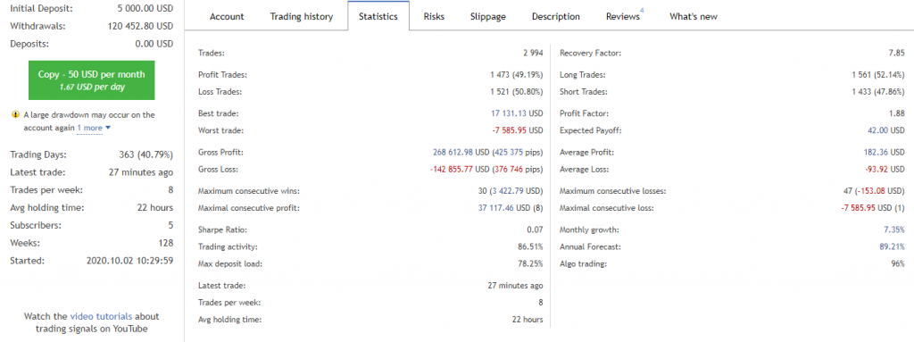This screenshot has width=914, height=342.
Task: Click the Avg holding time label in sidebar
Action: pyautogui.click(x=47, y=208)
